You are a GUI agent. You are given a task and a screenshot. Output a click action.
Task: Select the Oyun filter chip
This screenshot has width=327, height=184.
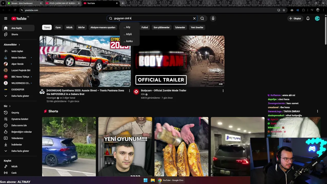point(58,27)
